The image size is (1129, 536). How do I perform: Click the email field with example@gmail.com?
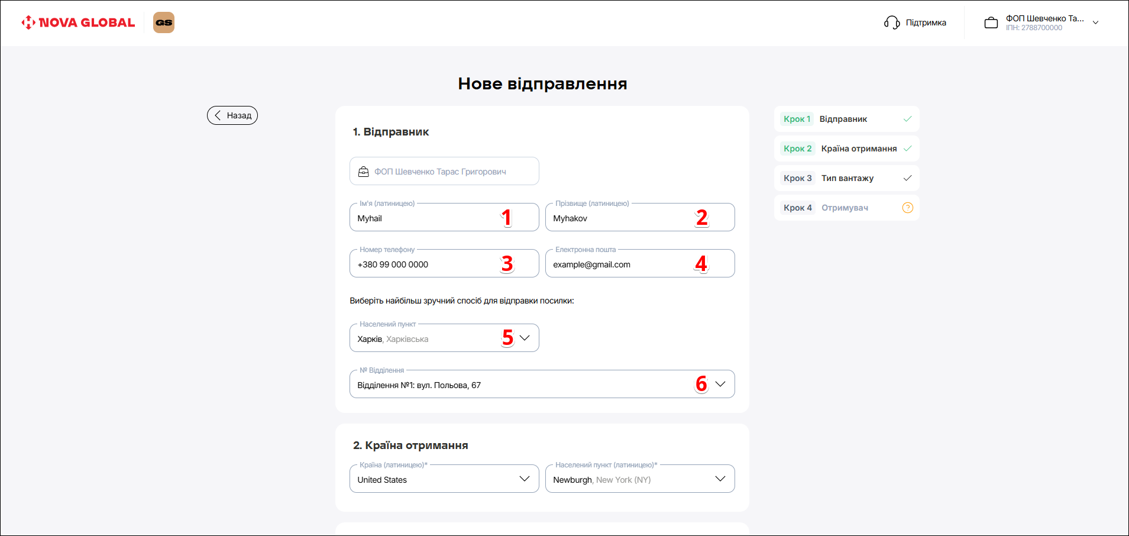tap(621, 264)
